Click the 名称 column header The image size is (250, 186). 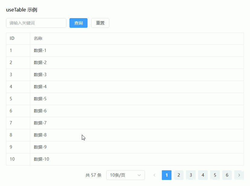tap(38, 38)
